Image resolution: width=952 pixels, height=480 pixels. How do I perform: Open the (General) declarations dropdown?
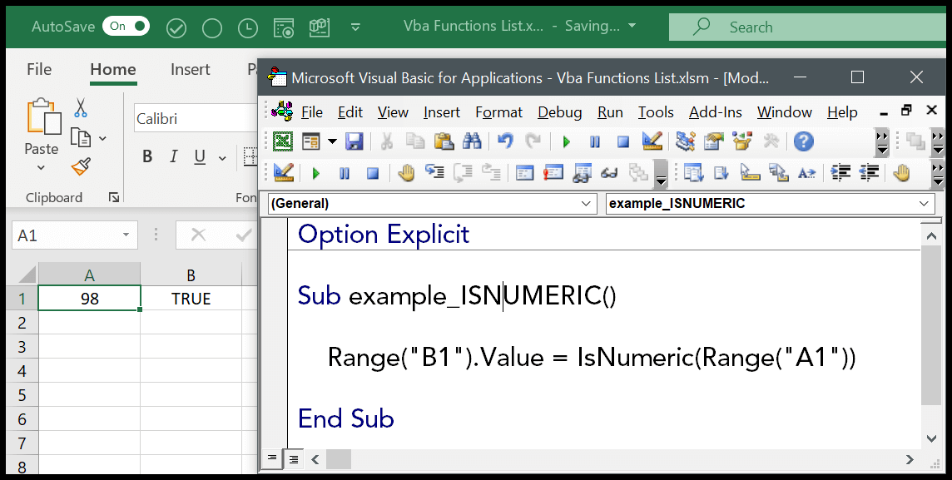[x=588, y=203]
